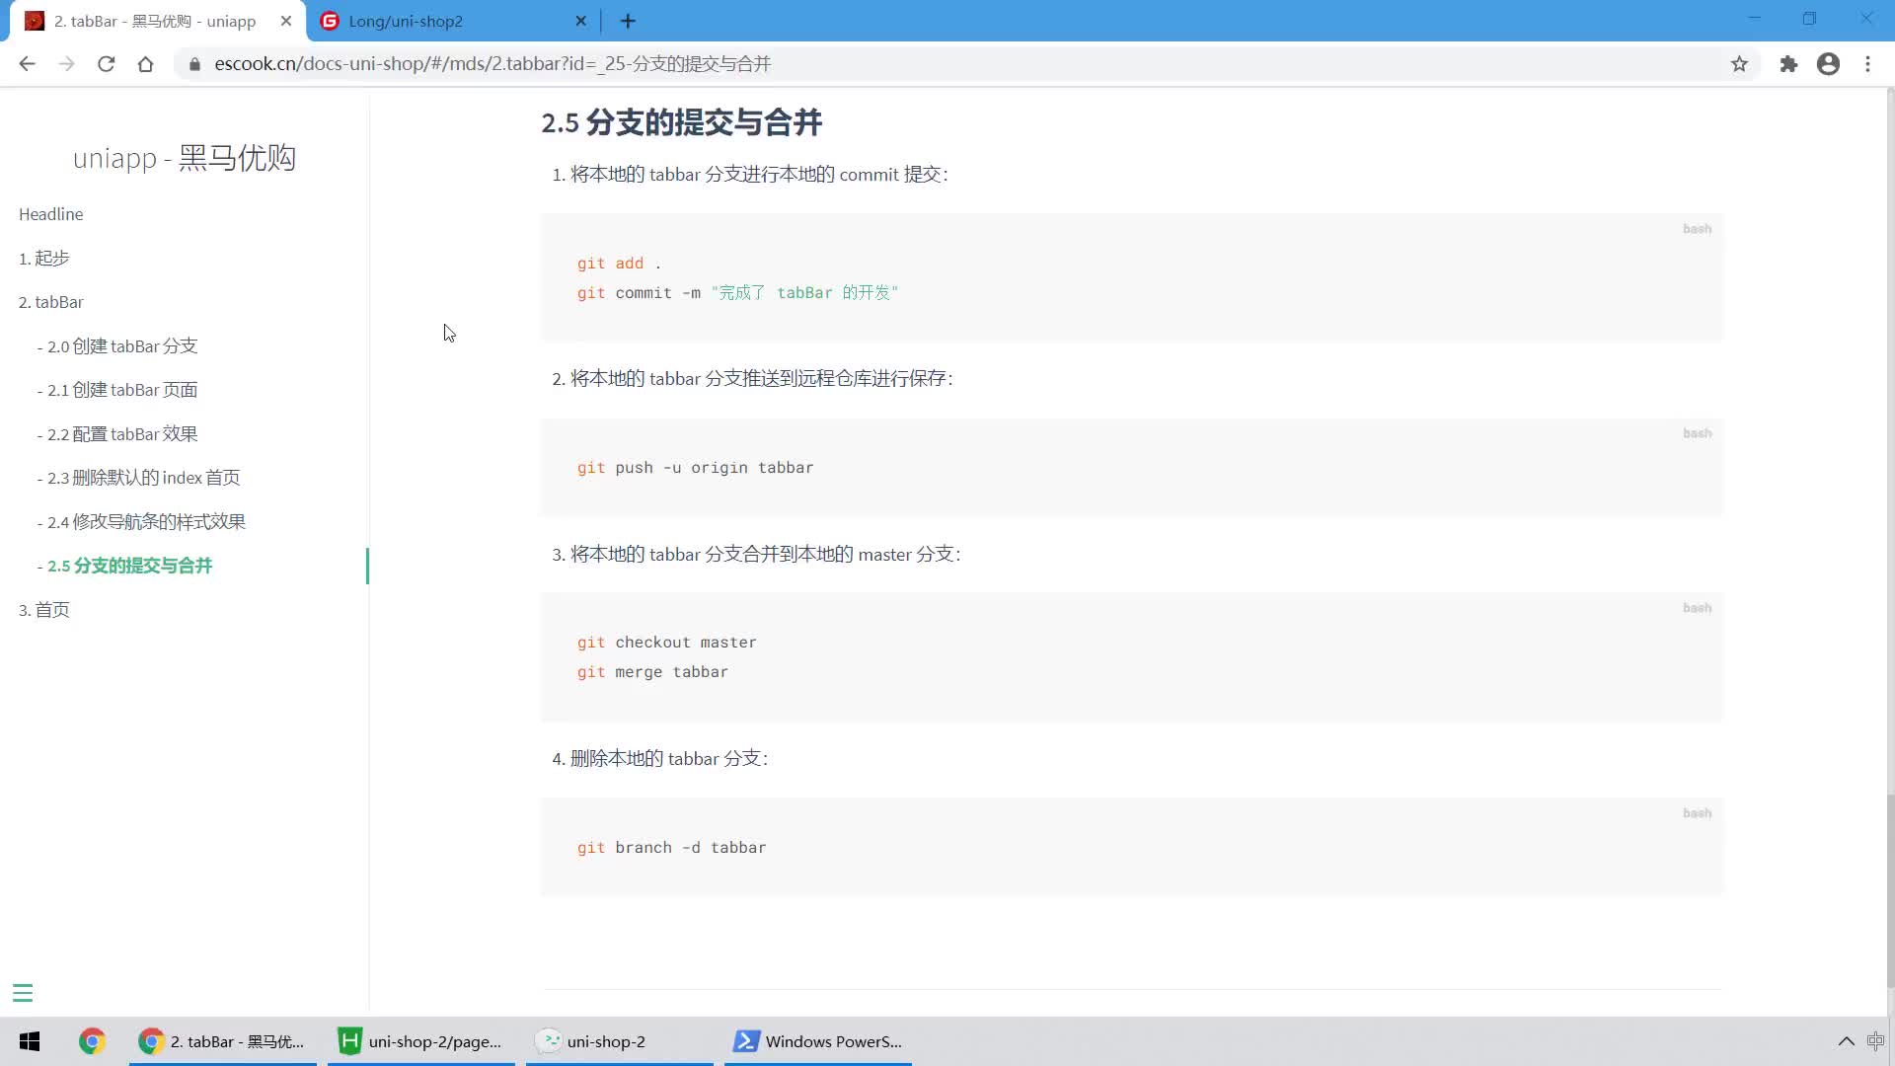Open the active Chrome '2. tabBar' taskbar window
1895x1066 pixels.
pos(223,1041)
